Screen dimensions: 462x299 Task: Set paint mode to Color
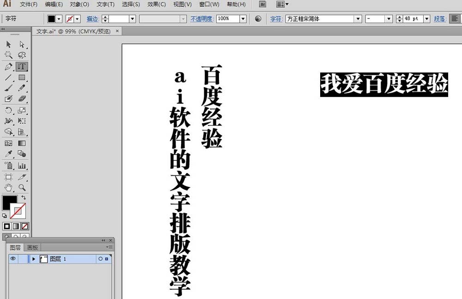click(x=7, y=226)
